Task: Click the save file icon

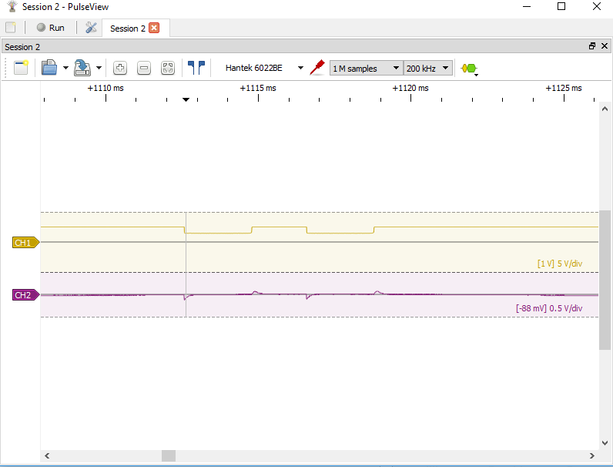Action: coord(82,68)
